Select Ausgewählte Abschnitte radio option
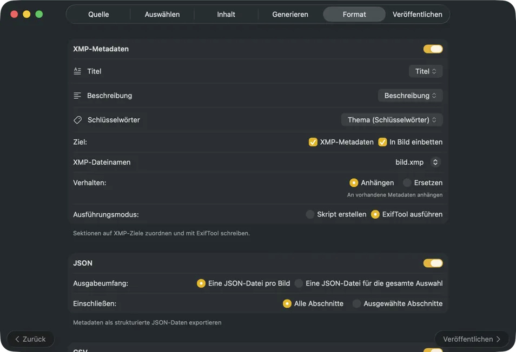This screenshot has width=516, height=352. tap(356, 303)
